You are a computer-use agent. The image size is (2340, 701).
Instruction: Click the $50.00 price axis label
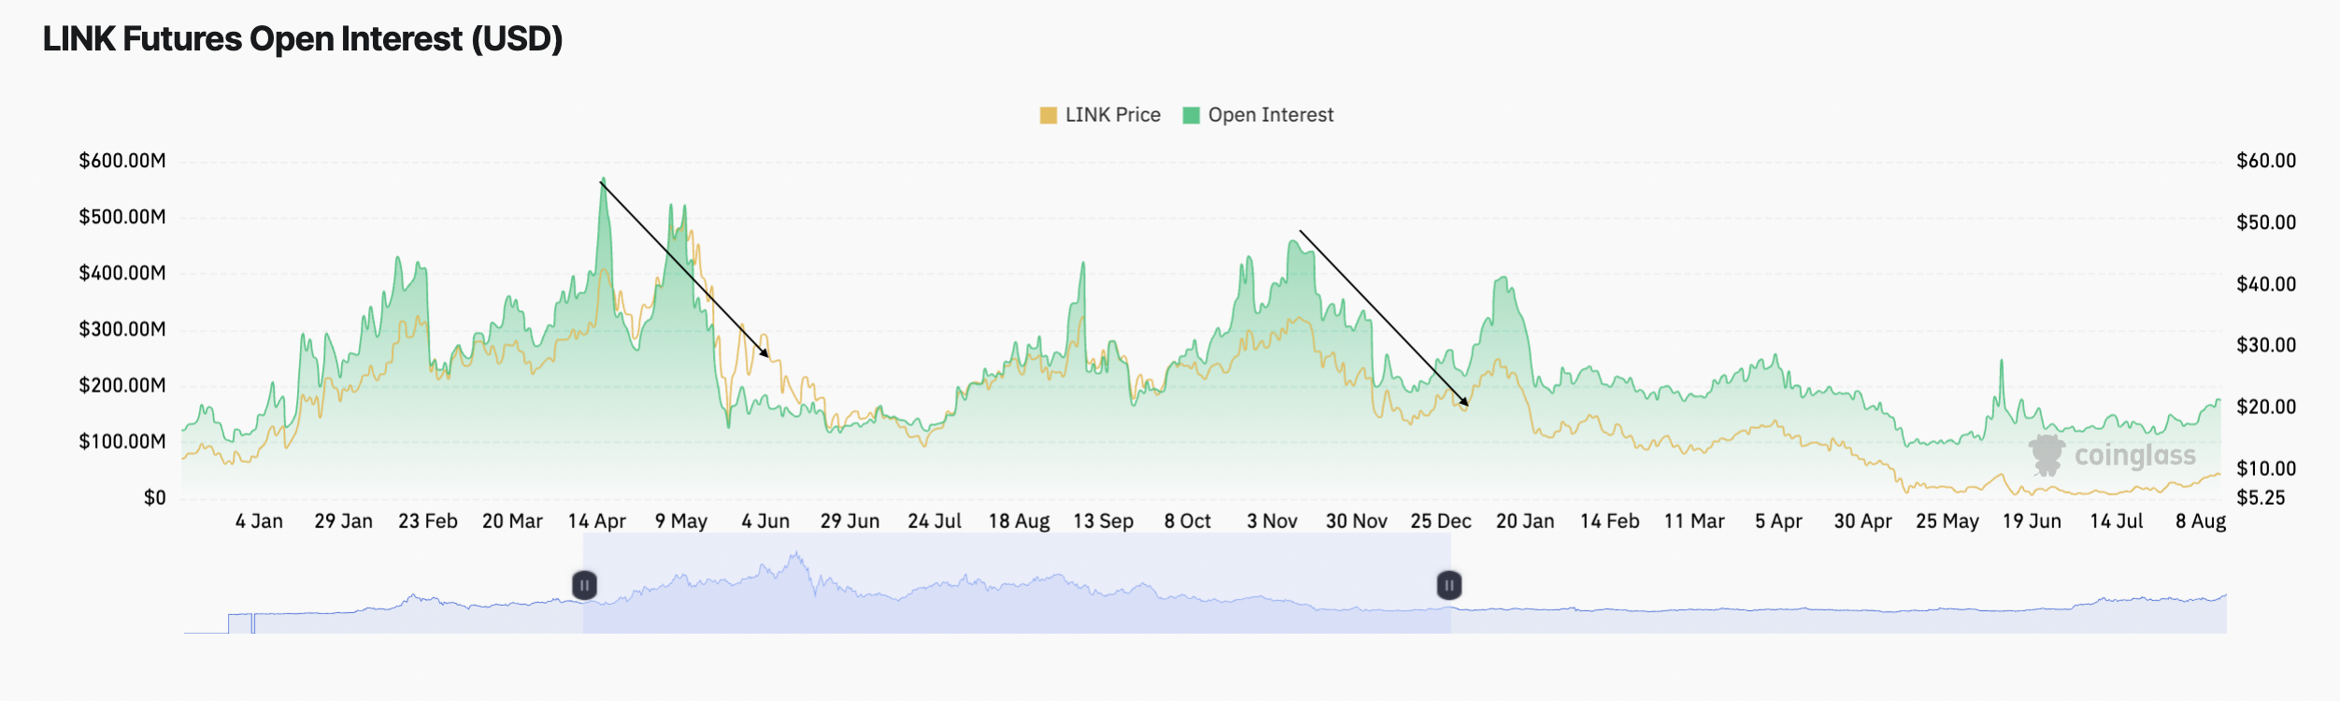pos(2266,222)
